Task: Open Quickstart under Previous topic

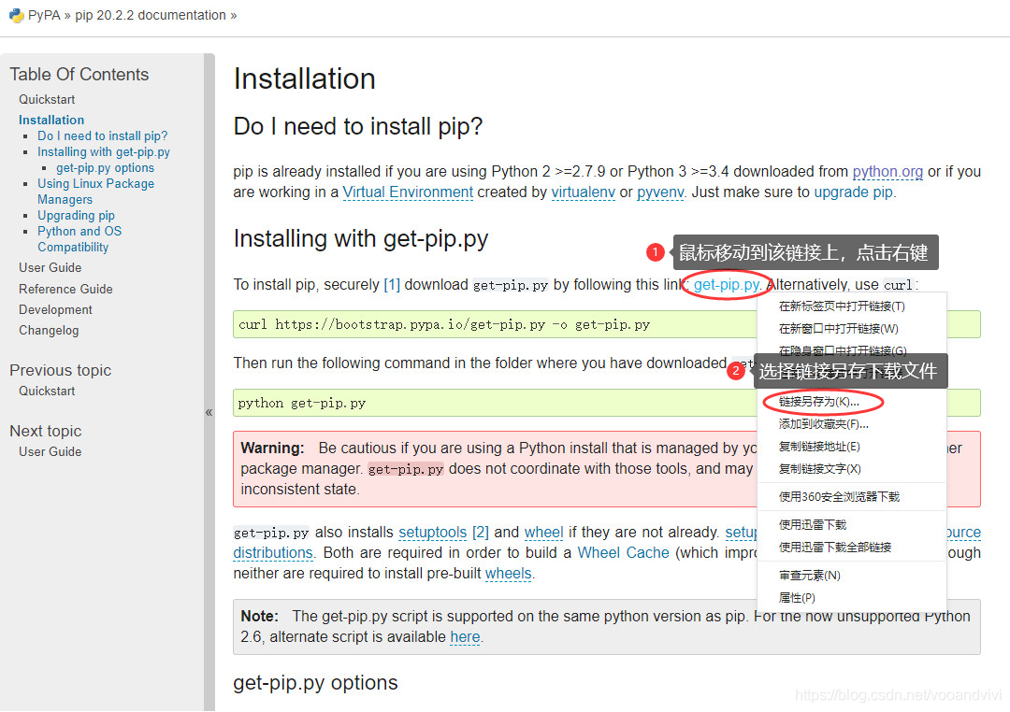Action: click(47, 391)
